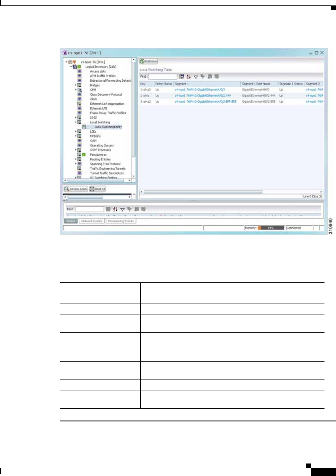
Task: Click the Poll Now button
Action: click(149, 61)
